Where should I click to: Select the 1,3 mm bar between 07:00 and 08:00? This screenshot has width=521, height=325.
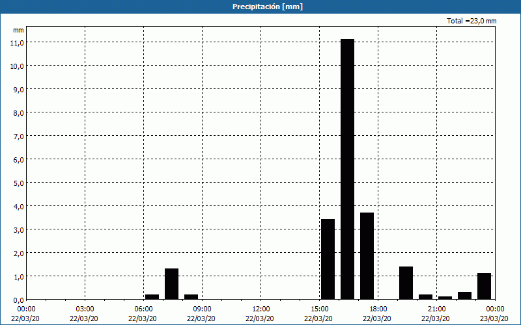tap(171, 284)
